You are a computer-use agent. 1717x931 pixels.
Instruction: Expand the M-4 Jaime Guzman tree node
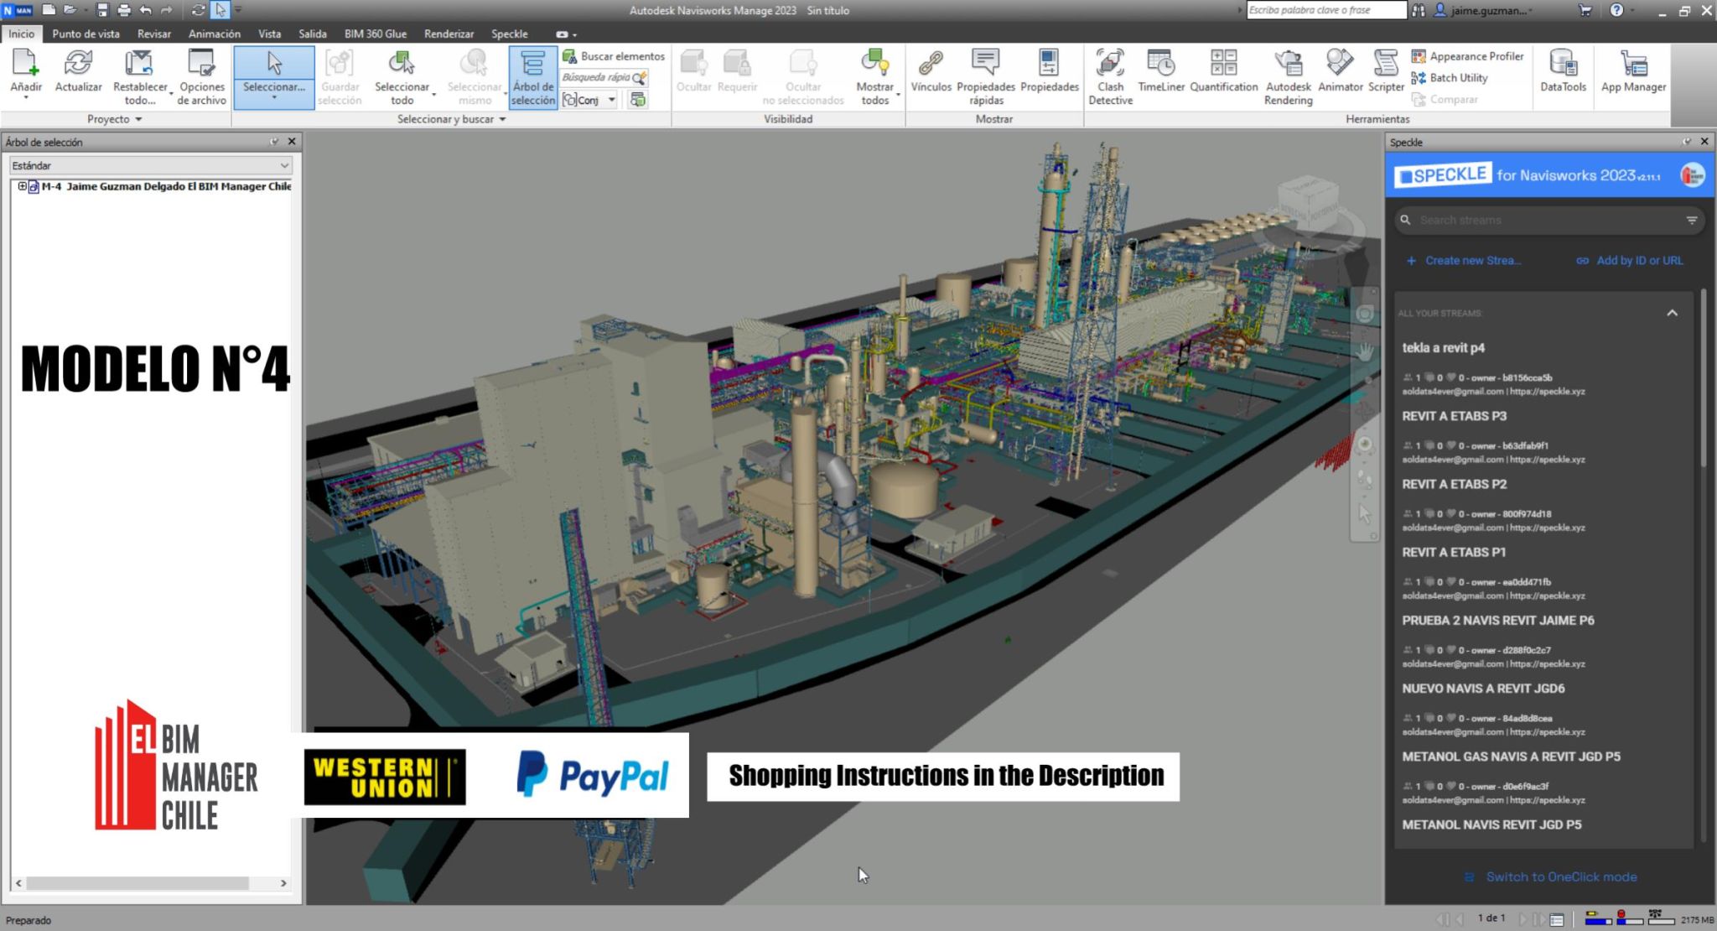click(x=22, y=186)
